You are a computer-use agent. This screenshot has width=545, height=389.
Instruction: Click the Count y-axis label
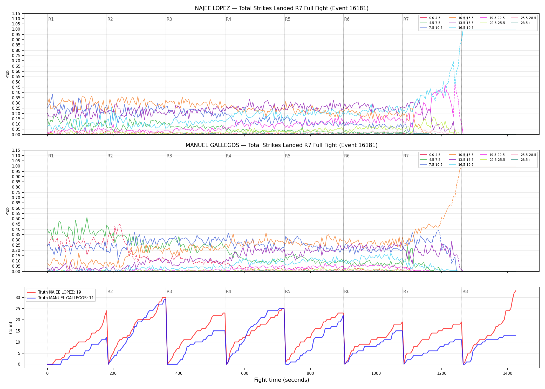point(11,328)
